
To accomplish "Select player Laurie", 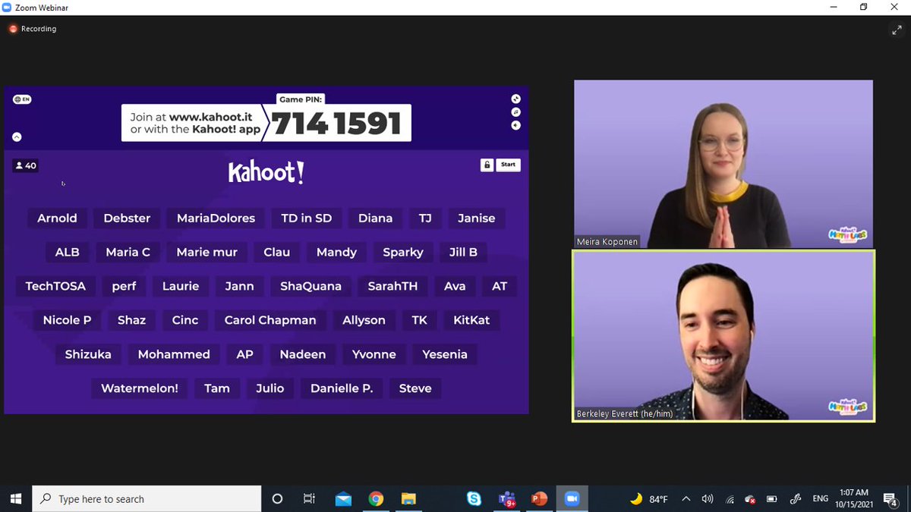I will tap(181, 287).
